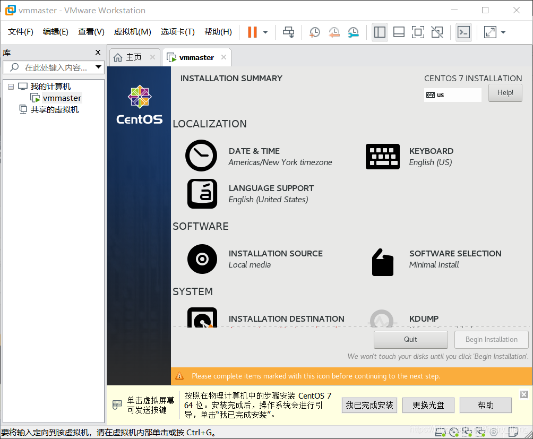Toggle the console view icon
533x439 pixels.
463,32
